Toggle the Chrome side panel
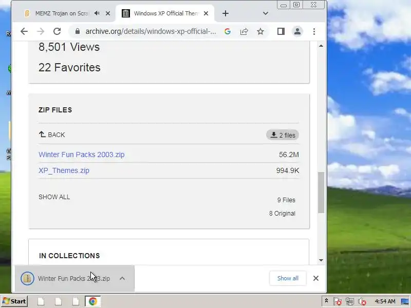 tap(281, 31)
